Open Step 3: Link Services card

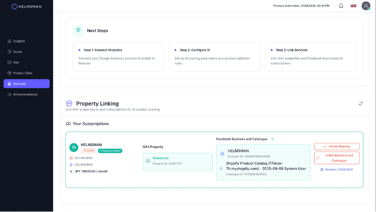pos(311,57)
